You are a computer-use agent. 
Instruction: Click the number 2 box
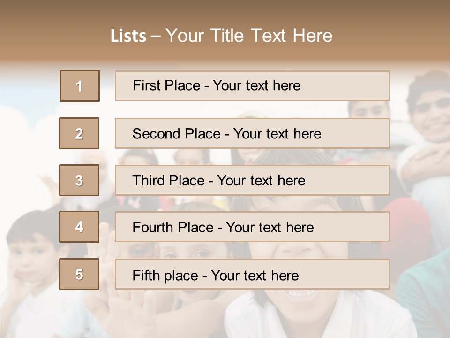[x=79, y=133]
